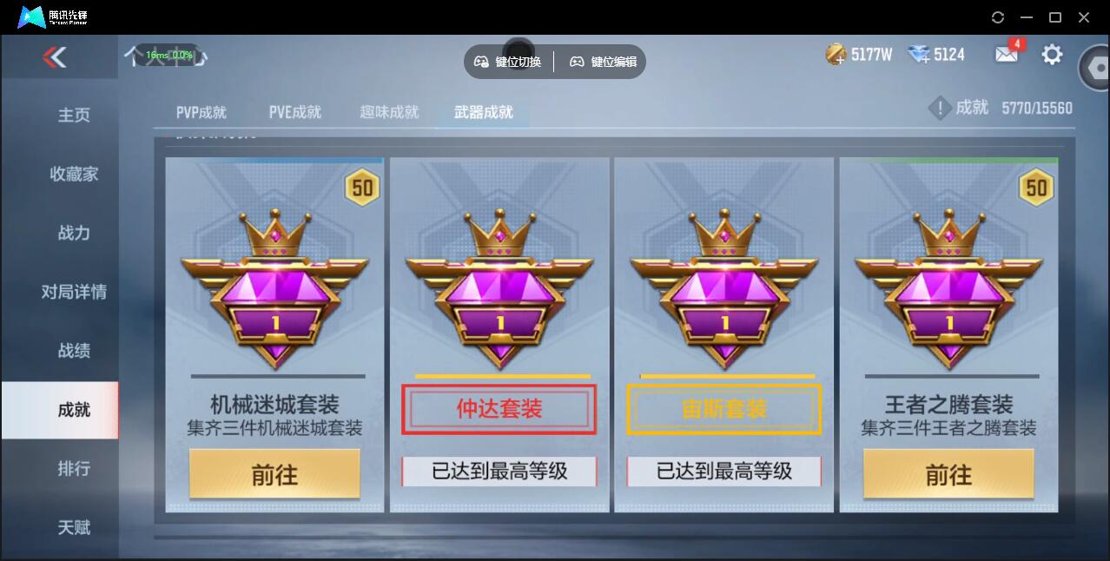1110x561 pixels.
Task: Click the 宙斯套装 label box
Action: tap(723, 409)
